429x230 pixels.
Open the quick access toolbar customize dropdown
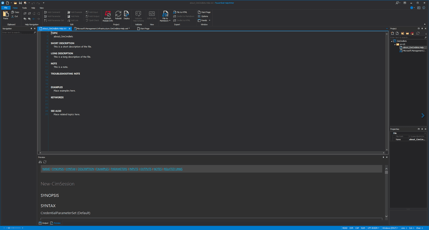tap(44, 3)
